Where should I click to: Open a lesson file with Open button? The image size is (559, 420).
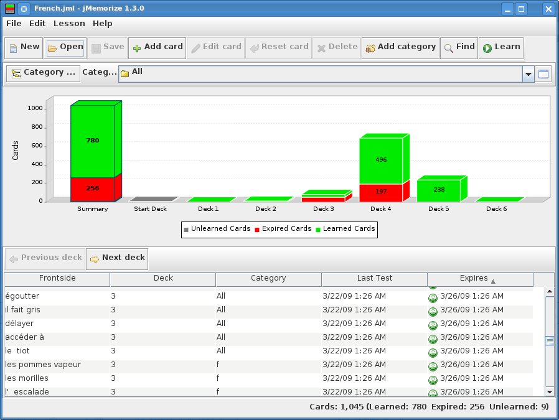(65, 48)
